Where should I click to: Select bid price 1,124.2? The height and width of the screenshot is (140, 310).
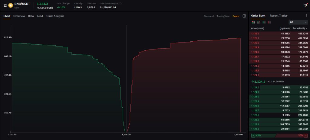pyautogui.click(x=255, y=87)
